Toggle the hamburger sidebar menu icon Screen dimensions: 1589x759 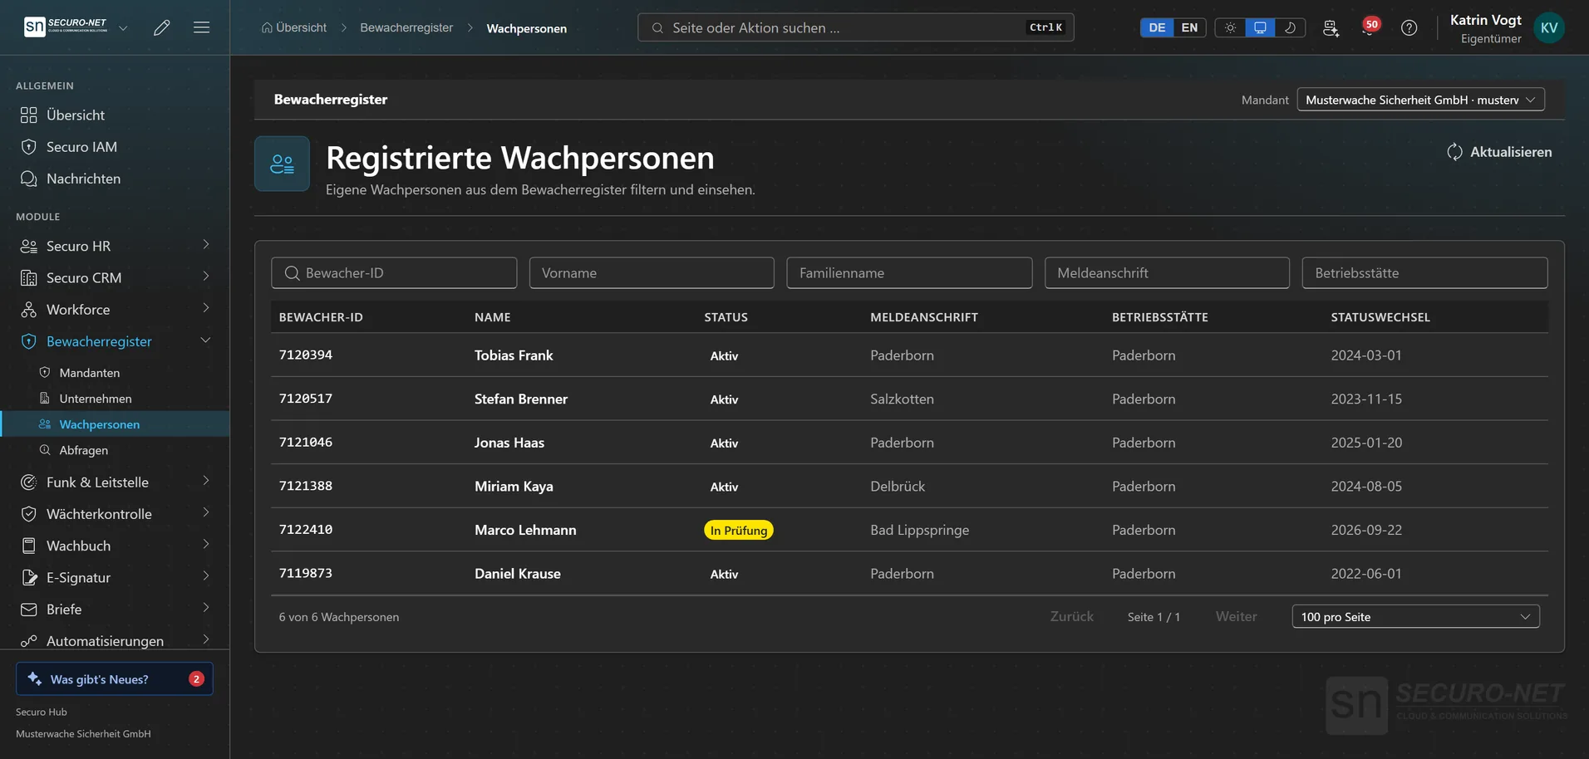click(x=201, y=27)
